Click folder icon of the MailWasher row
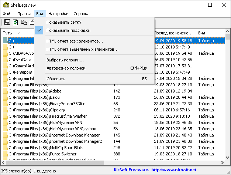 [5, 116]
